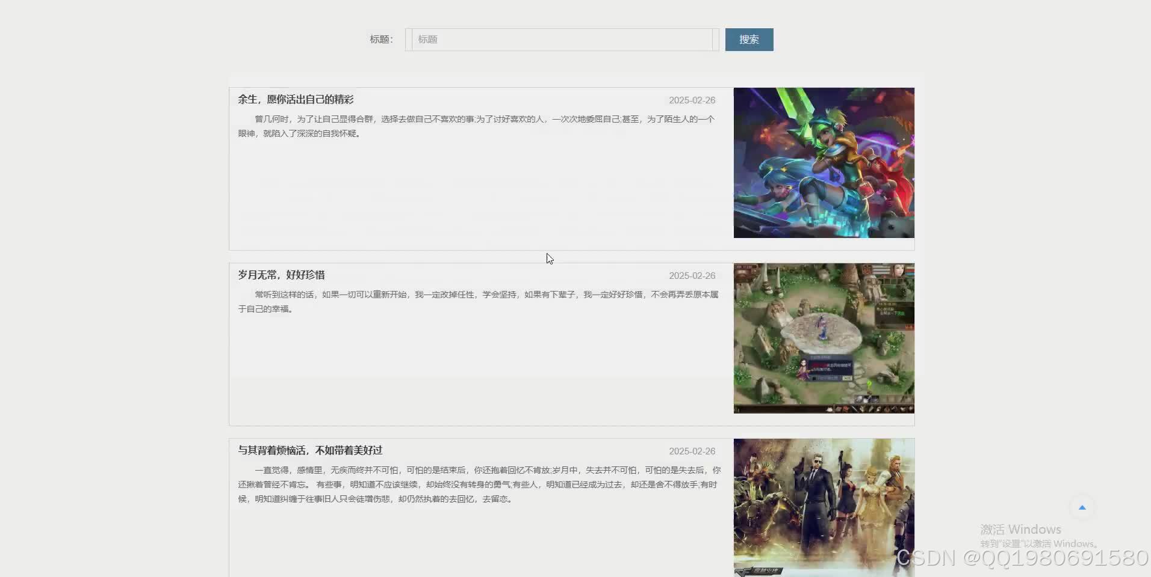Click the back-to-top arrow icon
The image size is (1151, 577).
pos(1081,507)
